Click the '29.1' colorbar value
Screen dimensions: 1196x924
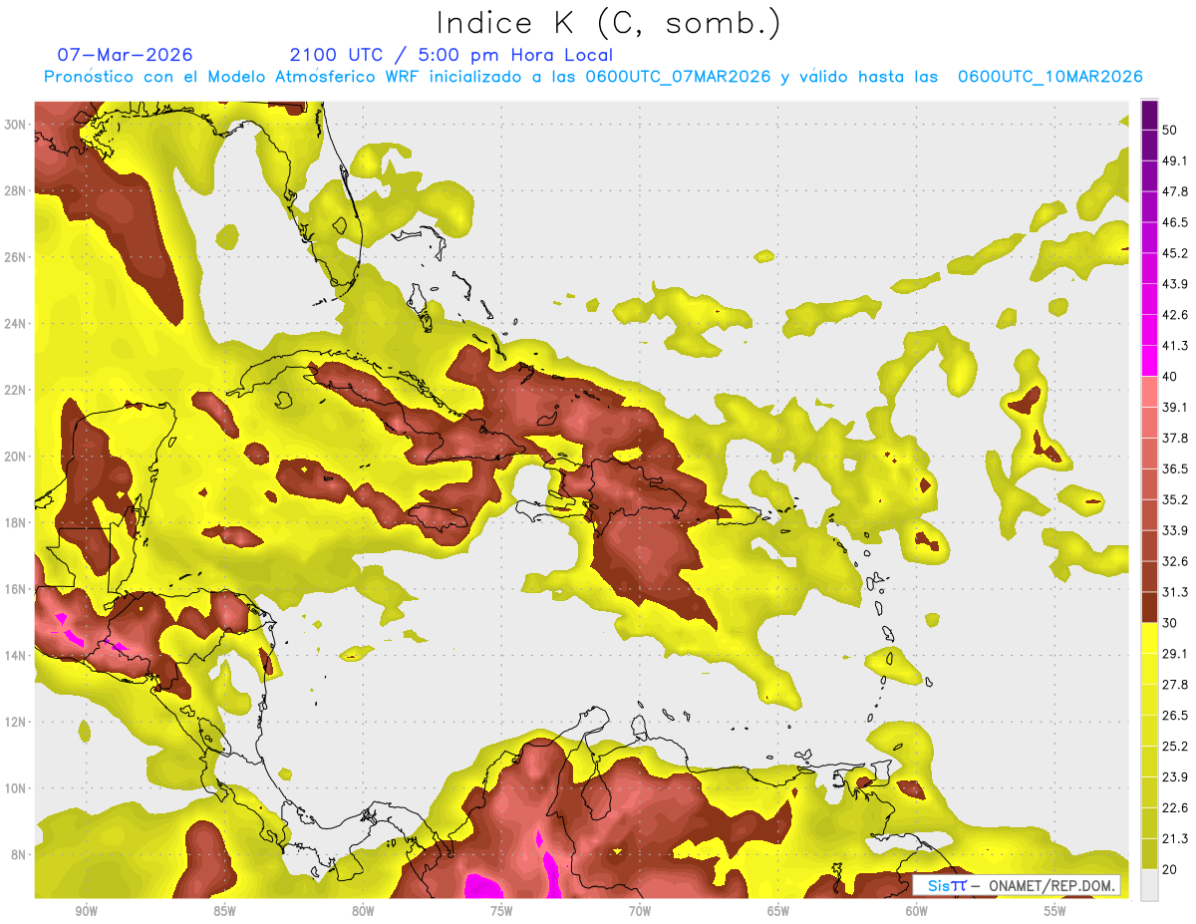tap(1175, 654)
